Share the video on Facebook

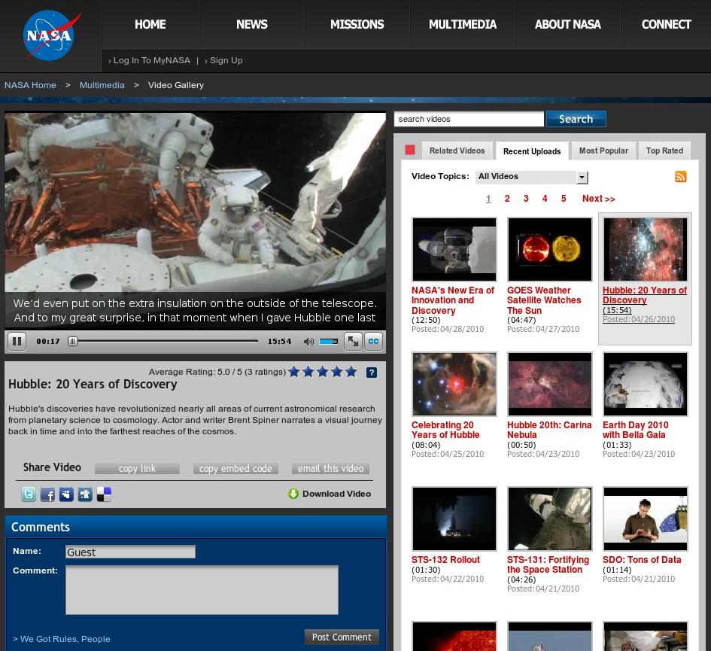[47, 494]
